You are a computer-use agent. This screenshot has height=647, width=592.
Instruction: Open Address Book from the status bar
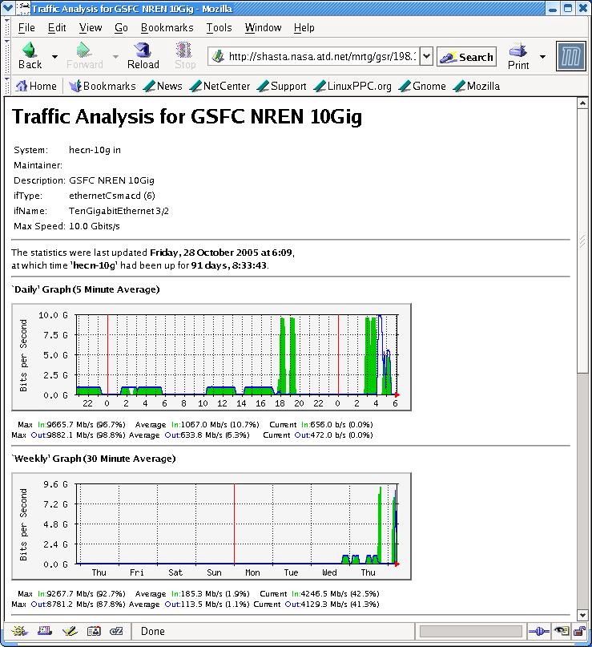coord(93,631)
